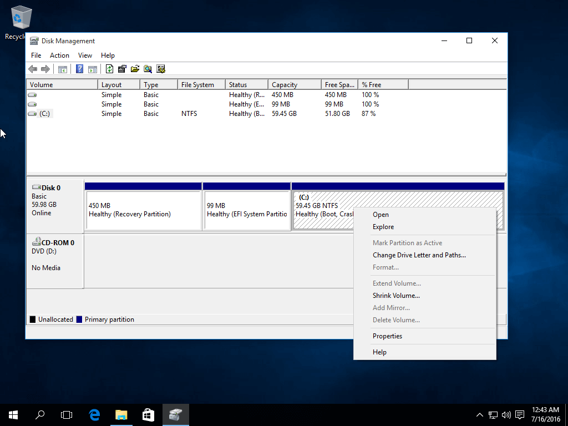Image resolution: width=568 pixels, height=426 pixels.
Task: Select Shrink Volume from context menu
Action: 396,296
